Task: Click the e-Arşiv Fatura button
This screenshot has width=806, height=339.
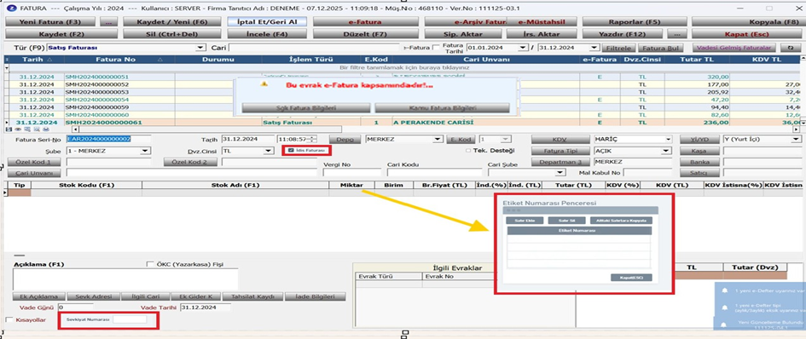Action: [x=467, y=22]
